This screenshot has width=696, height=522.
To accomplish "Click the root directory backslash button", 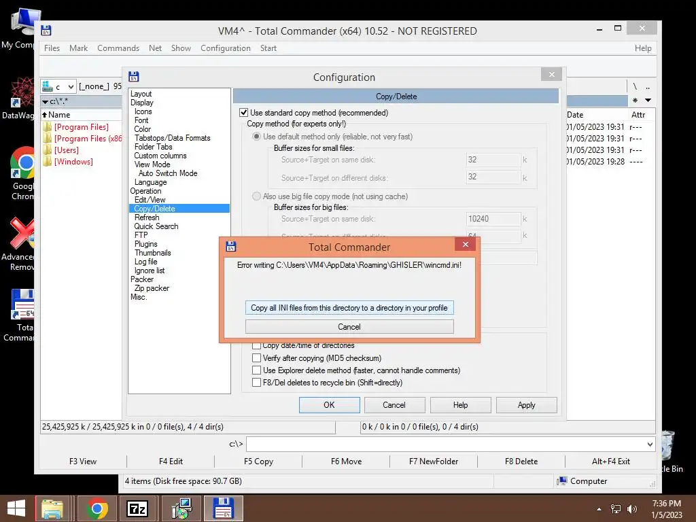I will pyautogui.click(x=635, y=86).
